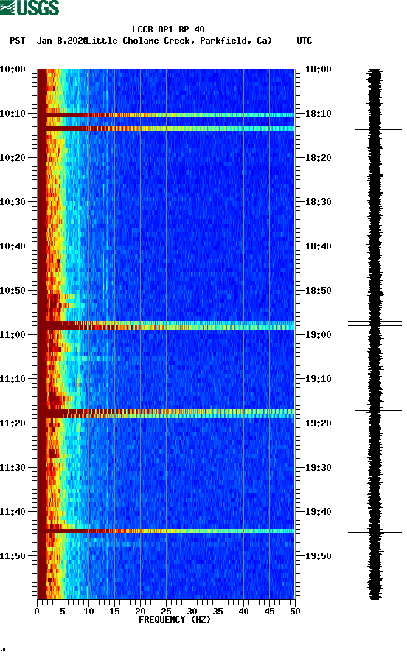Click the "10:00" PST time label
Image resolution: width=407 pixels, height=658 pixels.
click(x=13, y=69)
